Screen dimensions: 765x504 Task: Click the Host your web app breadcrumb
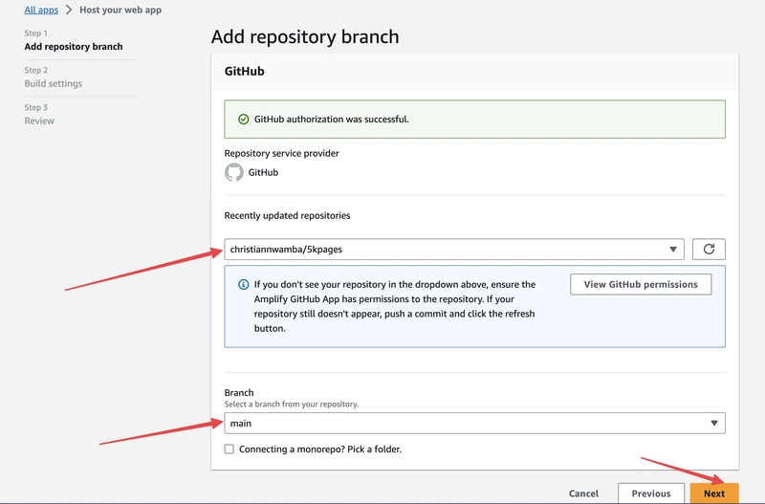(x=120, y=10)
